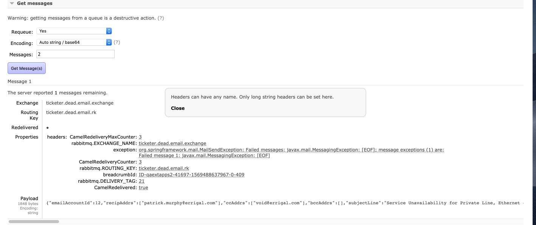Click the breadcrumbId header value
The width and height of the screenshot is (536, 225).
tap(191, 175)
